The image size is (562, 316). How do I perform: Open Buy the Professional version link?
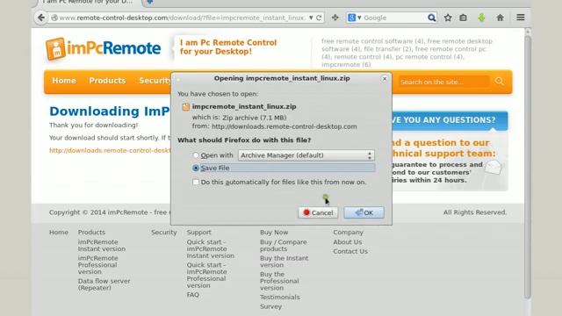pos(279,281)
